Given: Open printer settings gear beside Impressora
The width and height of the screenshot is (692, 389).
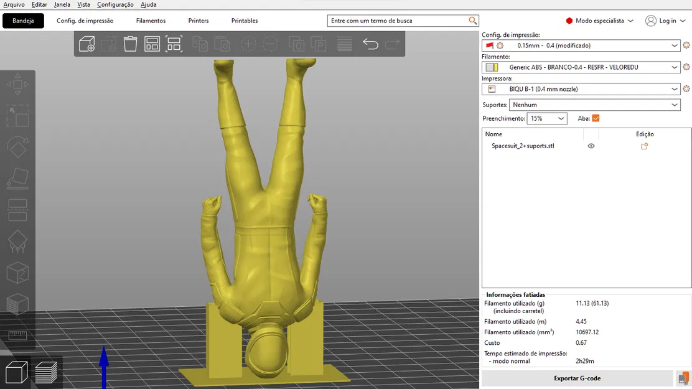Looking at the screenshot, I should point(686,89).
